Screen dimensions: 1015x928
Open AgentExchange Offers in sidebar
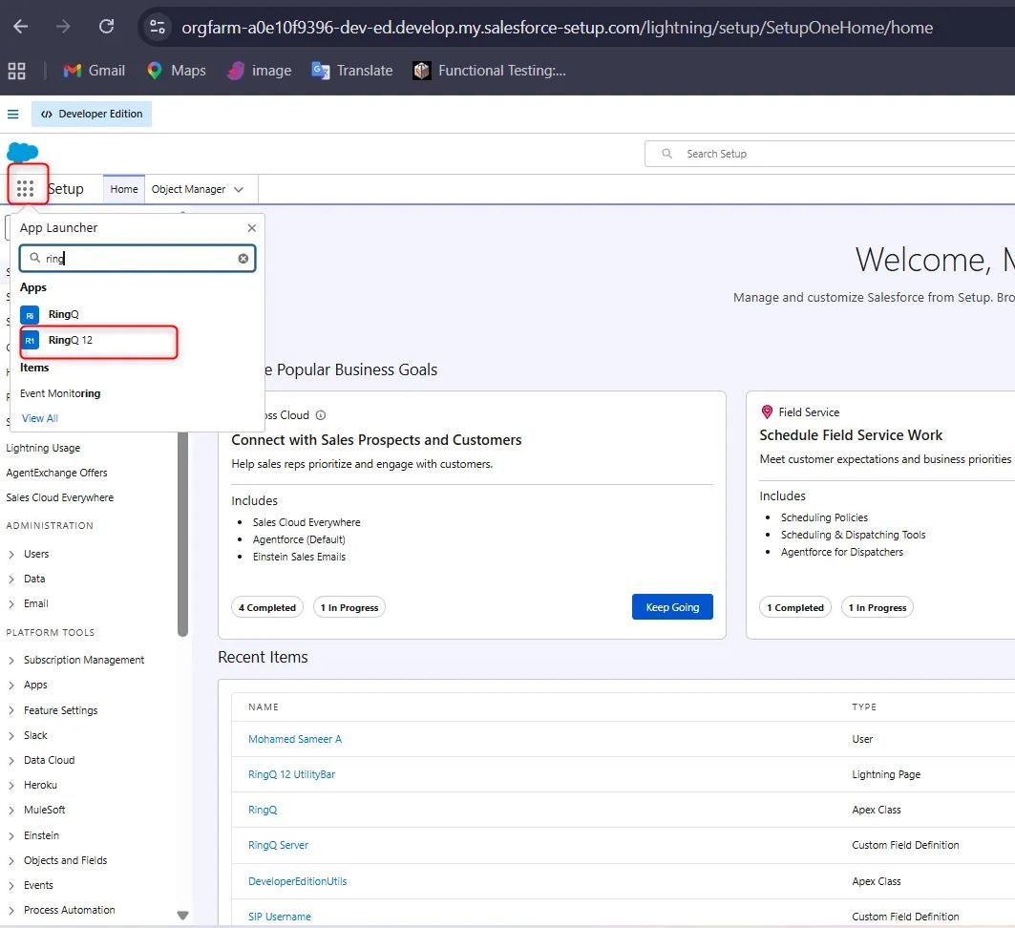57,473
